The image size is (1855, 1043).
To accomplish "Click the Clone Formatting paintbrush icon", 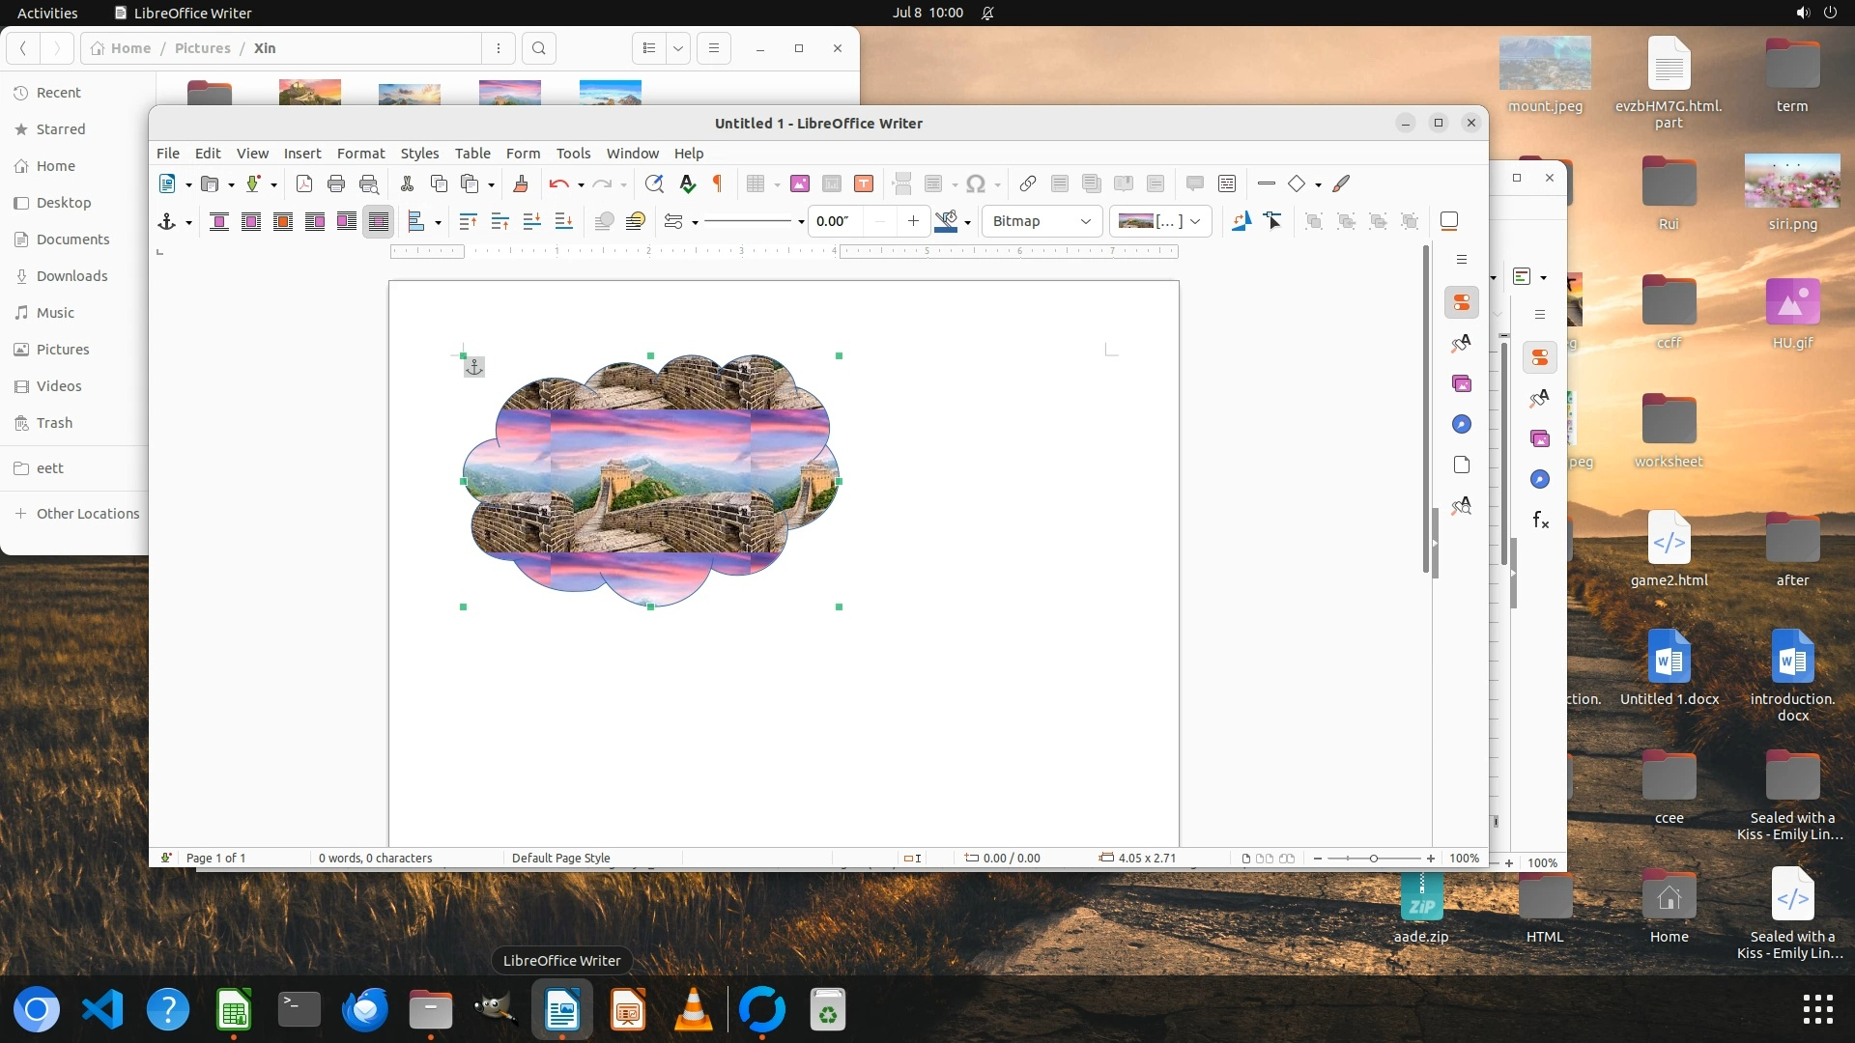I will (x=521, y=183).
